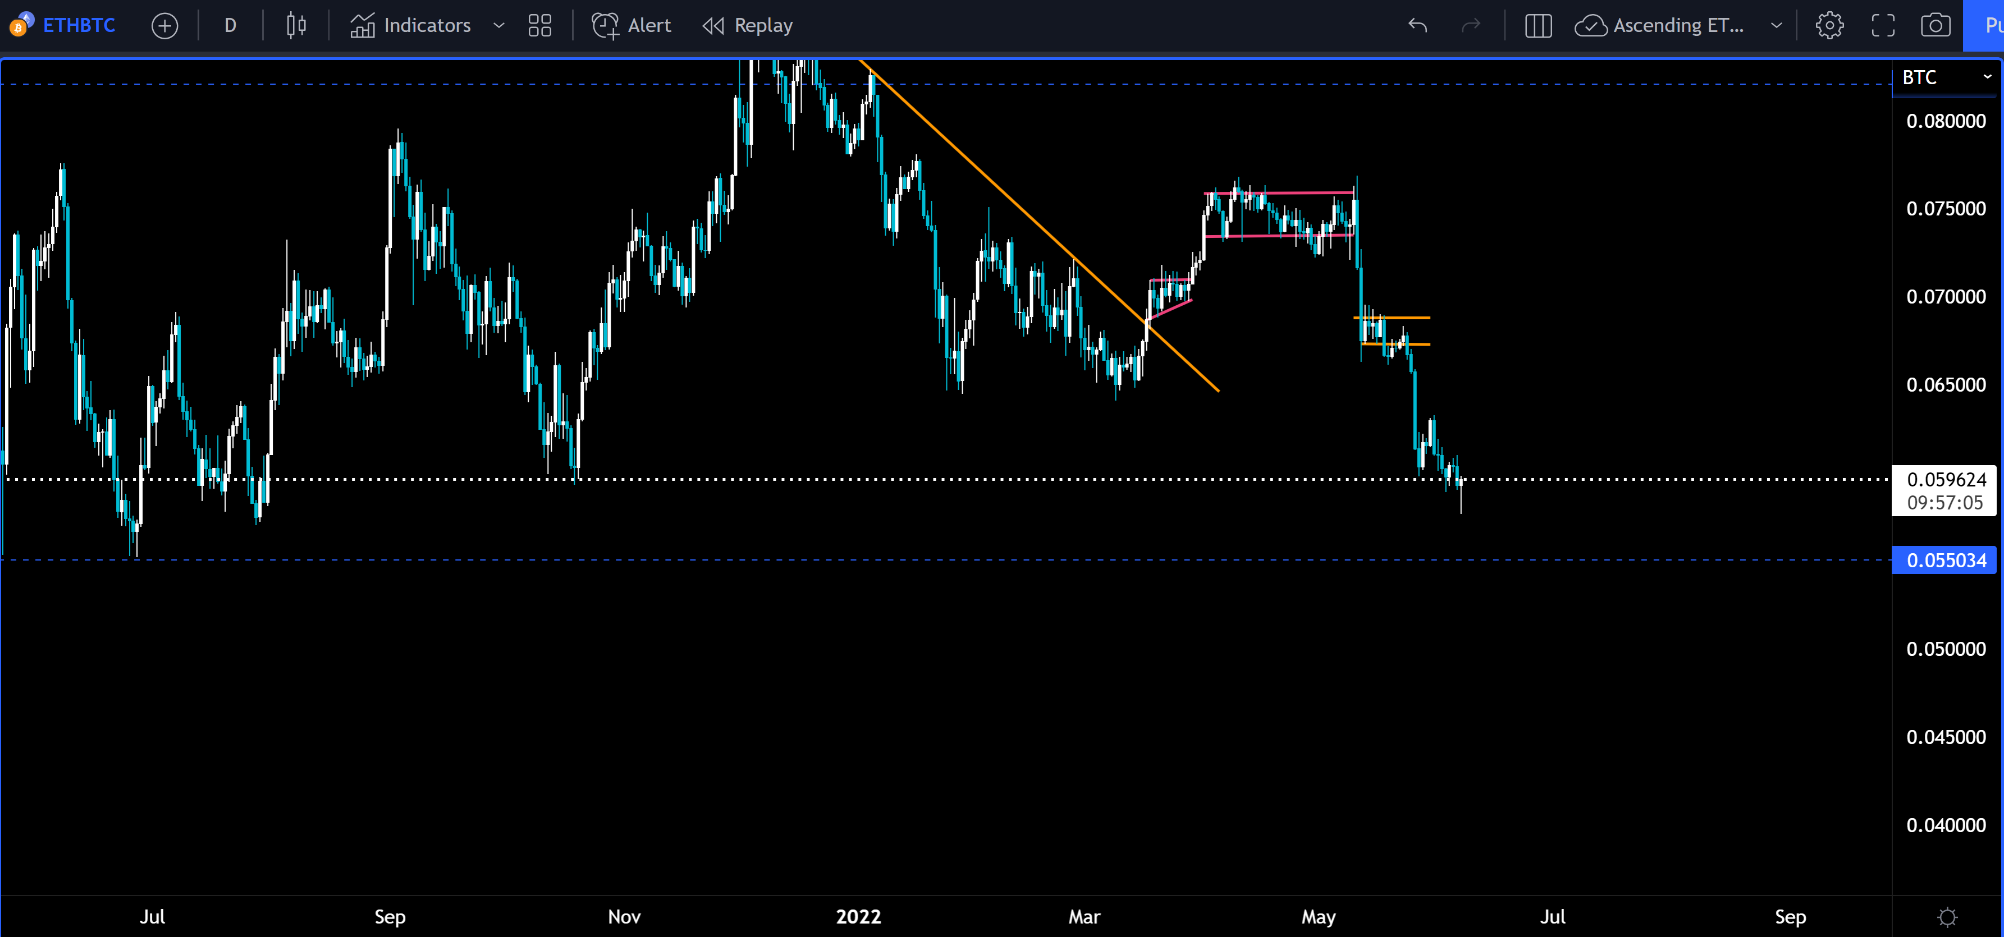Viewport: 2004px width, 937px height.
Task: Open the time axis settings icon
Action: 1946,917
